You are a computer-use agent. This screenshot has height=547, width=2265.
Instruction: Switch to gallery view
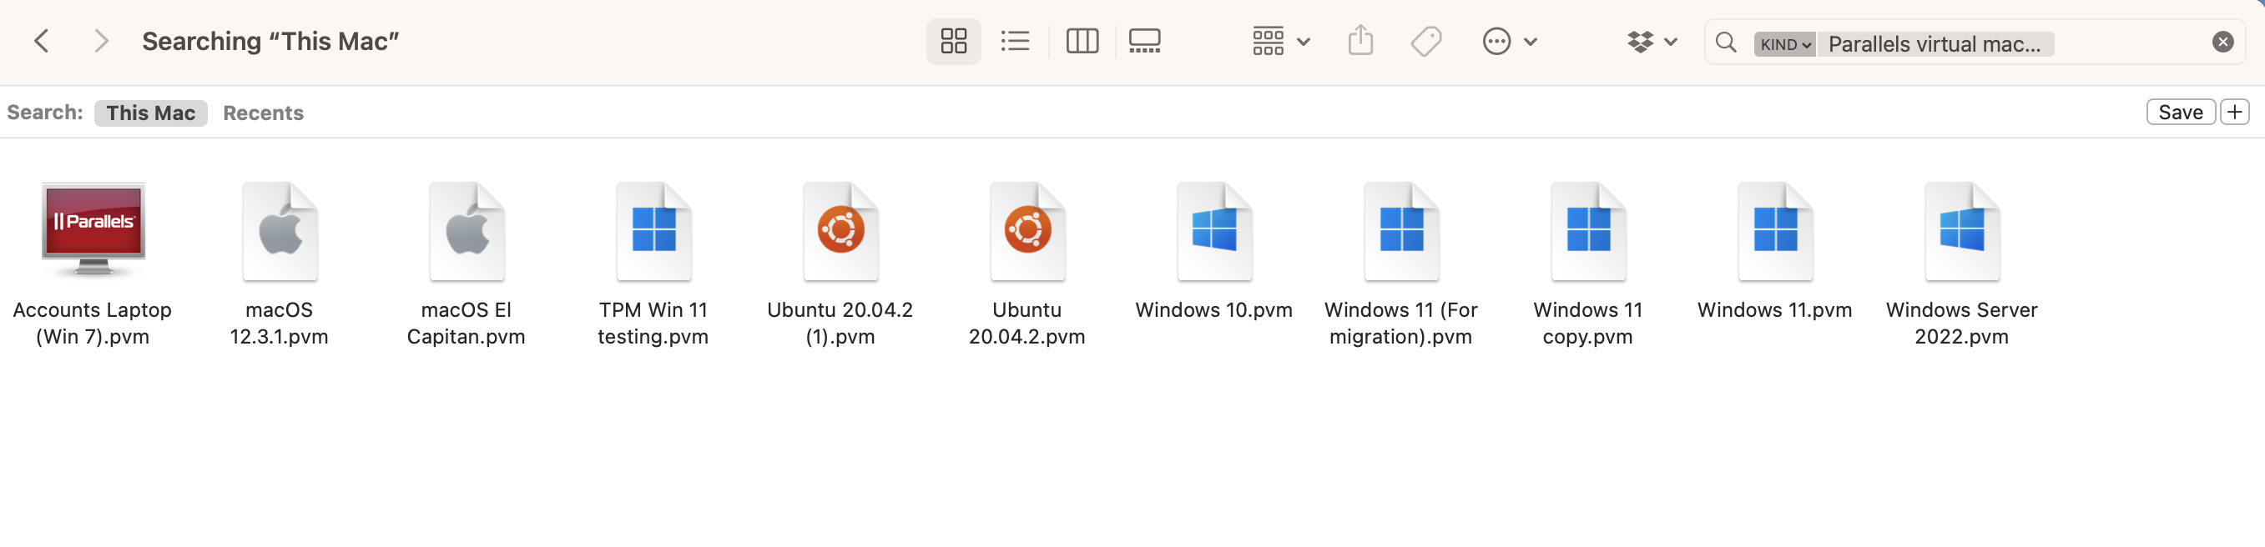pos(1144,41)
